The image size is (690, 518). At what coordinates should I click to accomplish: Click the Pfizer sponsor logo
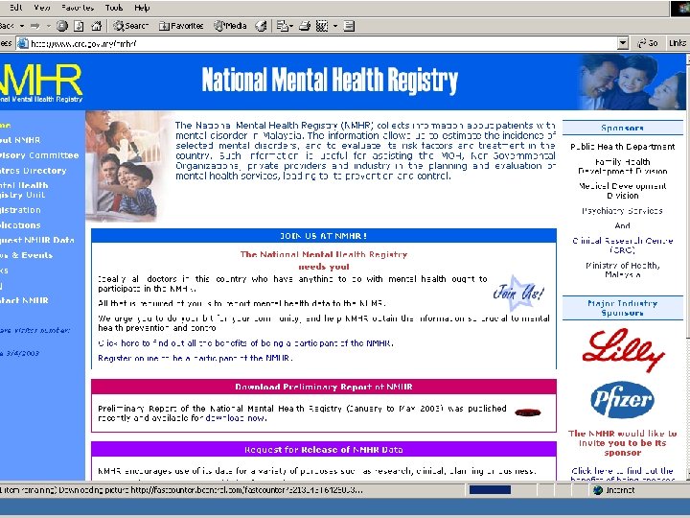click(x=622, y=399)
